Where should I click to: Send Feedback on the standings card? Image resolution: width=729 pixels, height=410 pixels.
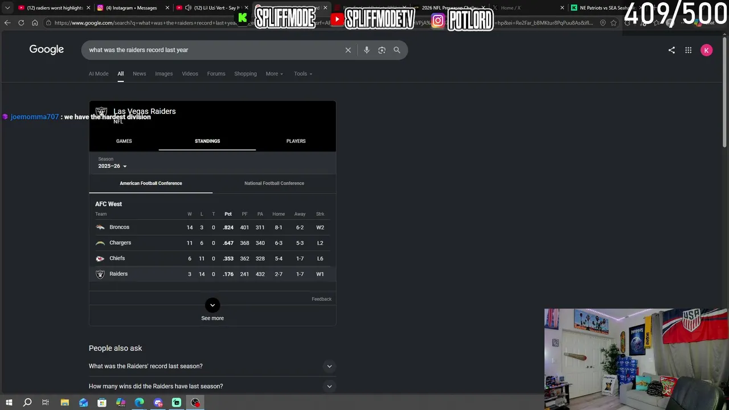click(321, 299)
